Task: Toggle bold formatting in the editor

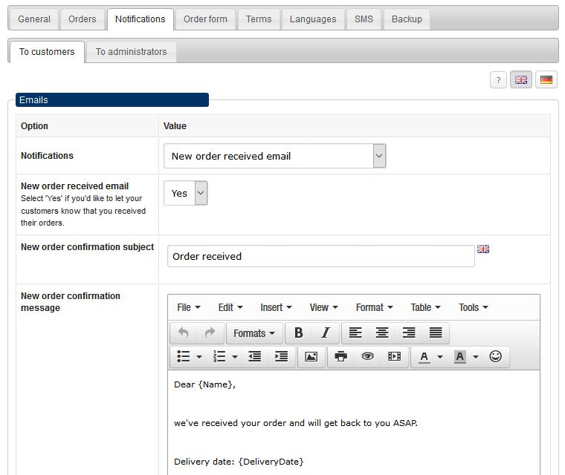Action: coord(298,332)
